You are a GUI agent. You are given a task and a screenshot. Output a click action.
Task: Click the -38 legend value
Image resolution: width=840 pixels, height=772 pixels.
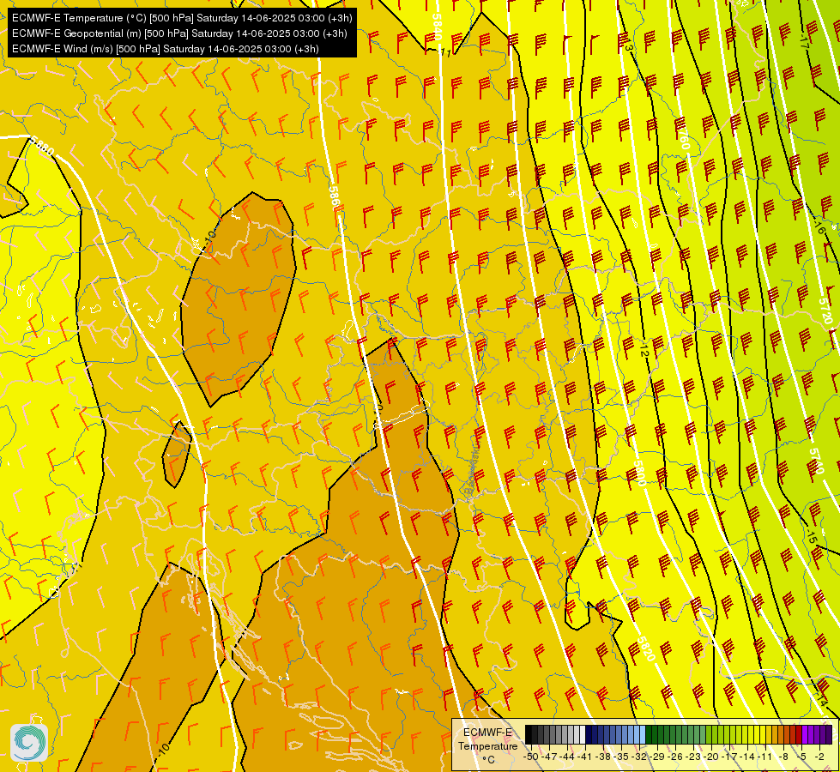[x=604, y=757]
